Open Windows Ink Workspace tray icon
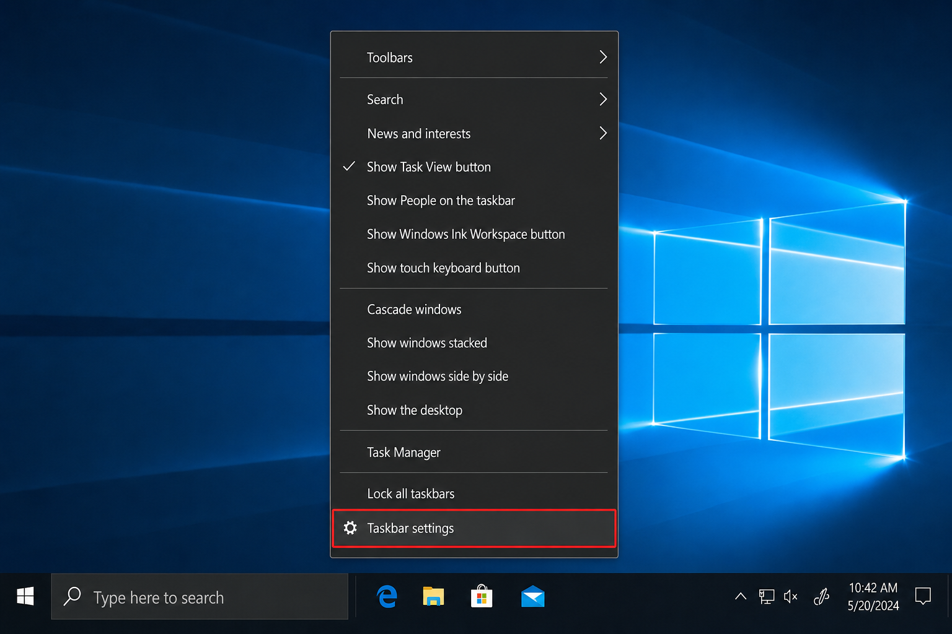 pos(821,597)
